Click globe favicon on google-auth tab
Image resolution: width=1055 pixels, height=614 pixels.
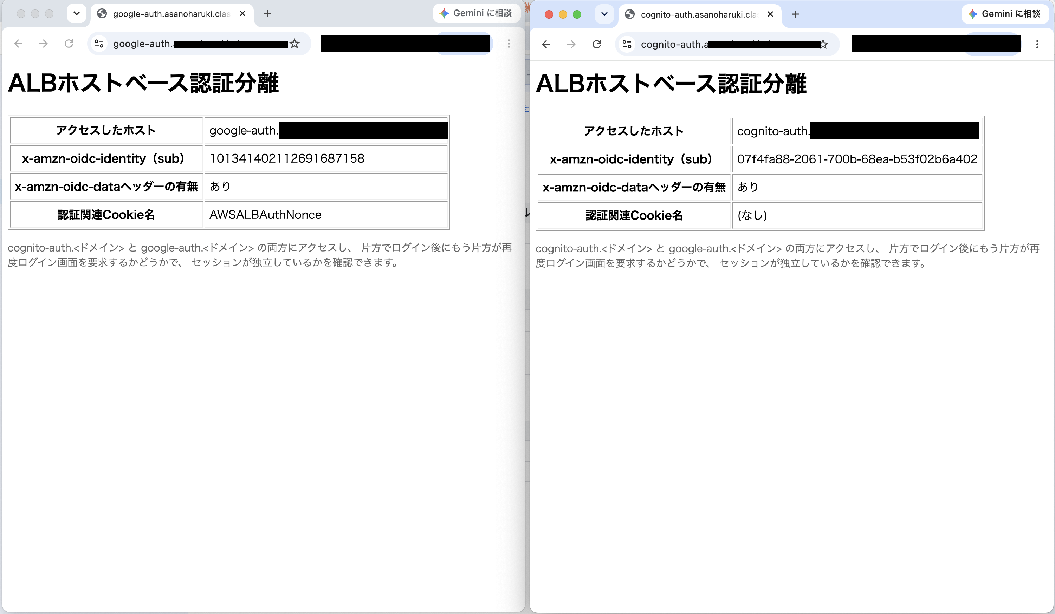point(102,13)
